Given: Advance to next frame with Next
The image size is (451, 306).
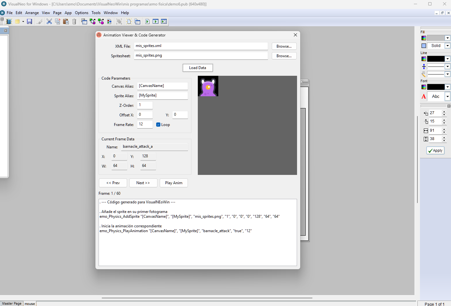Looking at the screenshot, I should tap(143, 183).
